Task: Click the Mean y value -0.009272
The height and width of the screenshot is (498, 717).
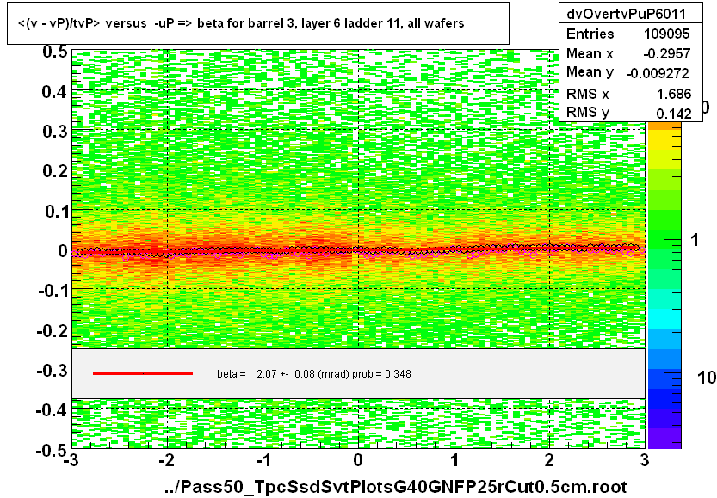Action: tap(658, 73)
